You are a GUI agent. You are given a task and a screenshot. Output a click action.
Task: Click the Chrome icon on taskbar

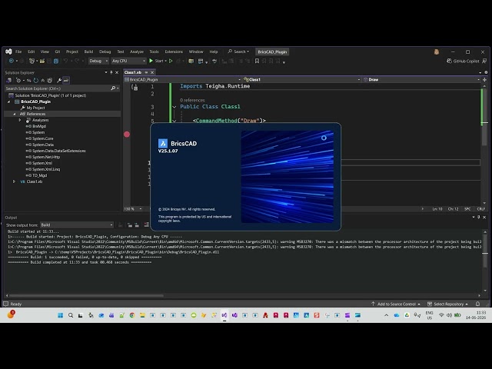[x=132, y=315]
